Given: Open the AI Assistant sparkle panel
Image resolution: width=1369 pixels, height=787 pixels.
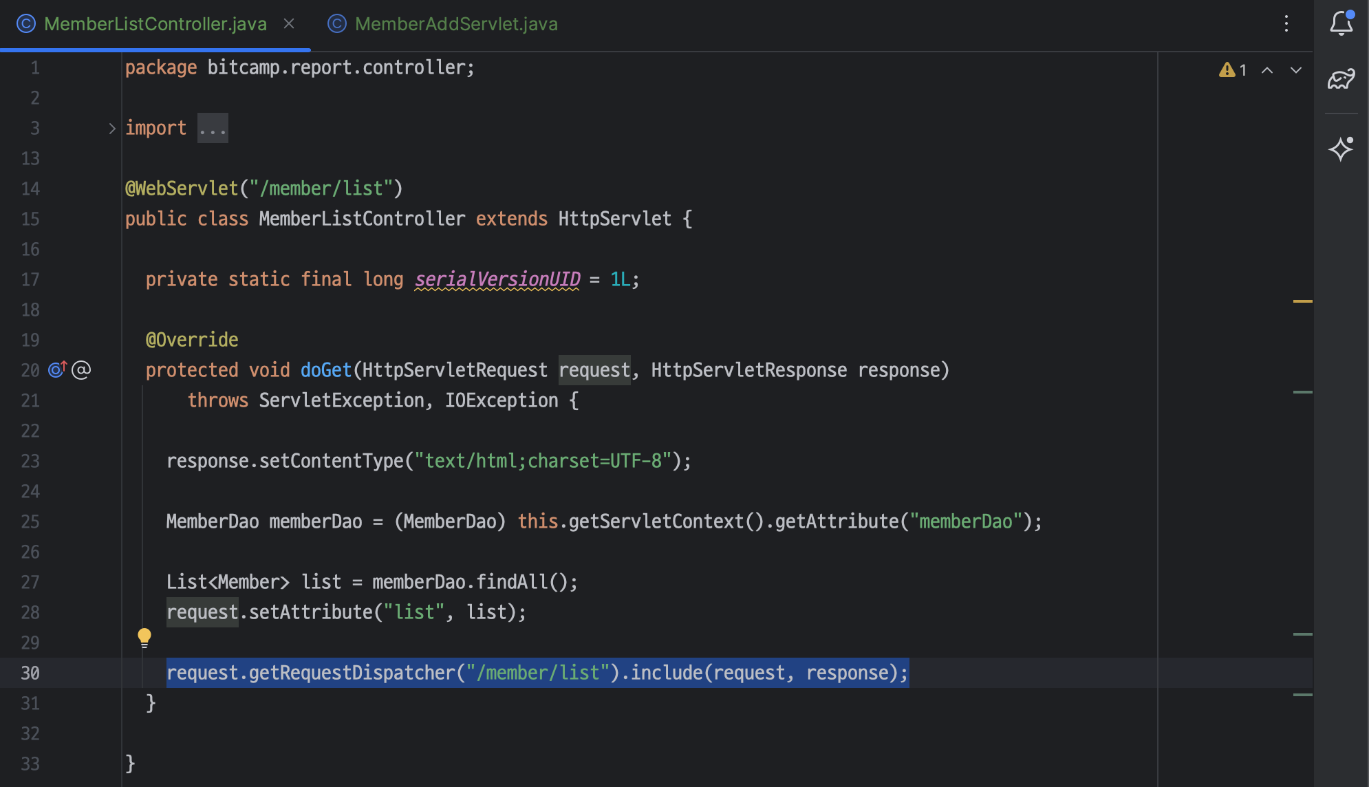Looking at the screenshot, I should click(1341, 149).
